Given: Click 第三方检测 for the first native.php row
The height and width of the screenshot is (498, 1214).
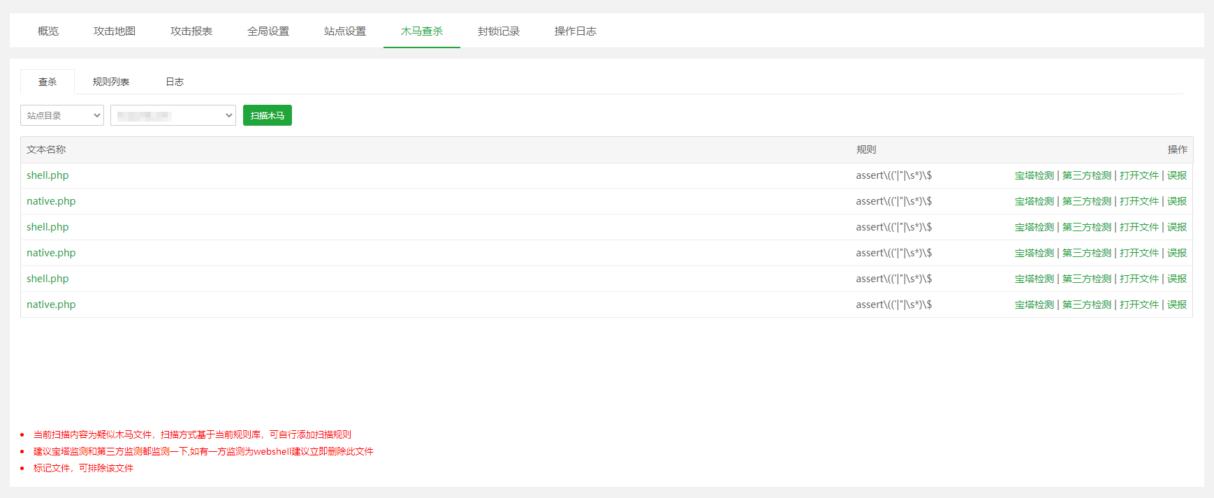Looking at the screenshot, I should pos(1086,201).
